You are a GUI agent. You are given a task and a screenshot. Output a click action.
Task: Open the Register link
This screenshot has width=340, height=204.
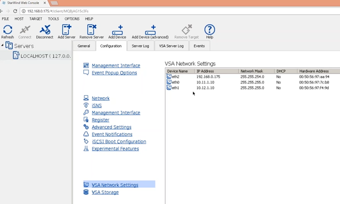(101, 120)
